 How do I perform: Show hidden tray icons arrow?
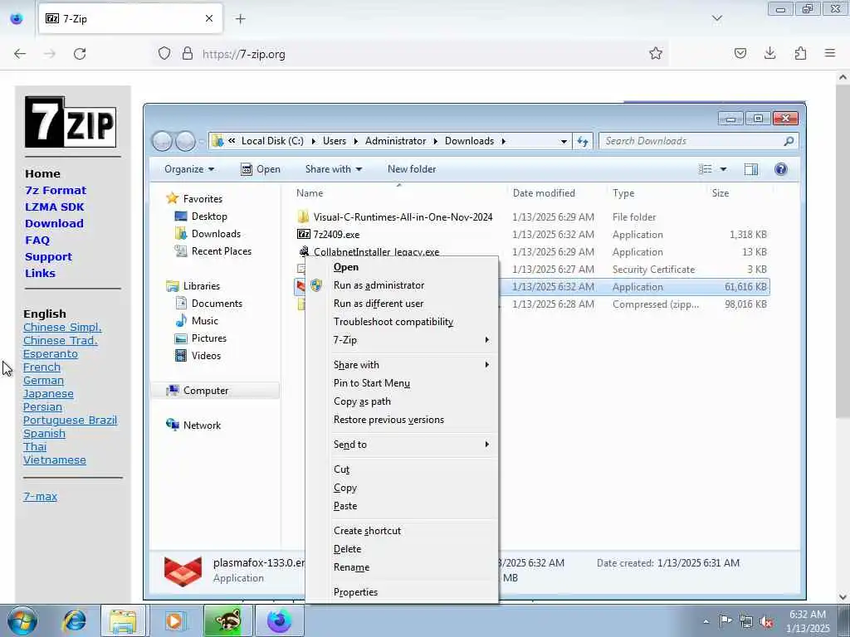click(x=706, y=621)
